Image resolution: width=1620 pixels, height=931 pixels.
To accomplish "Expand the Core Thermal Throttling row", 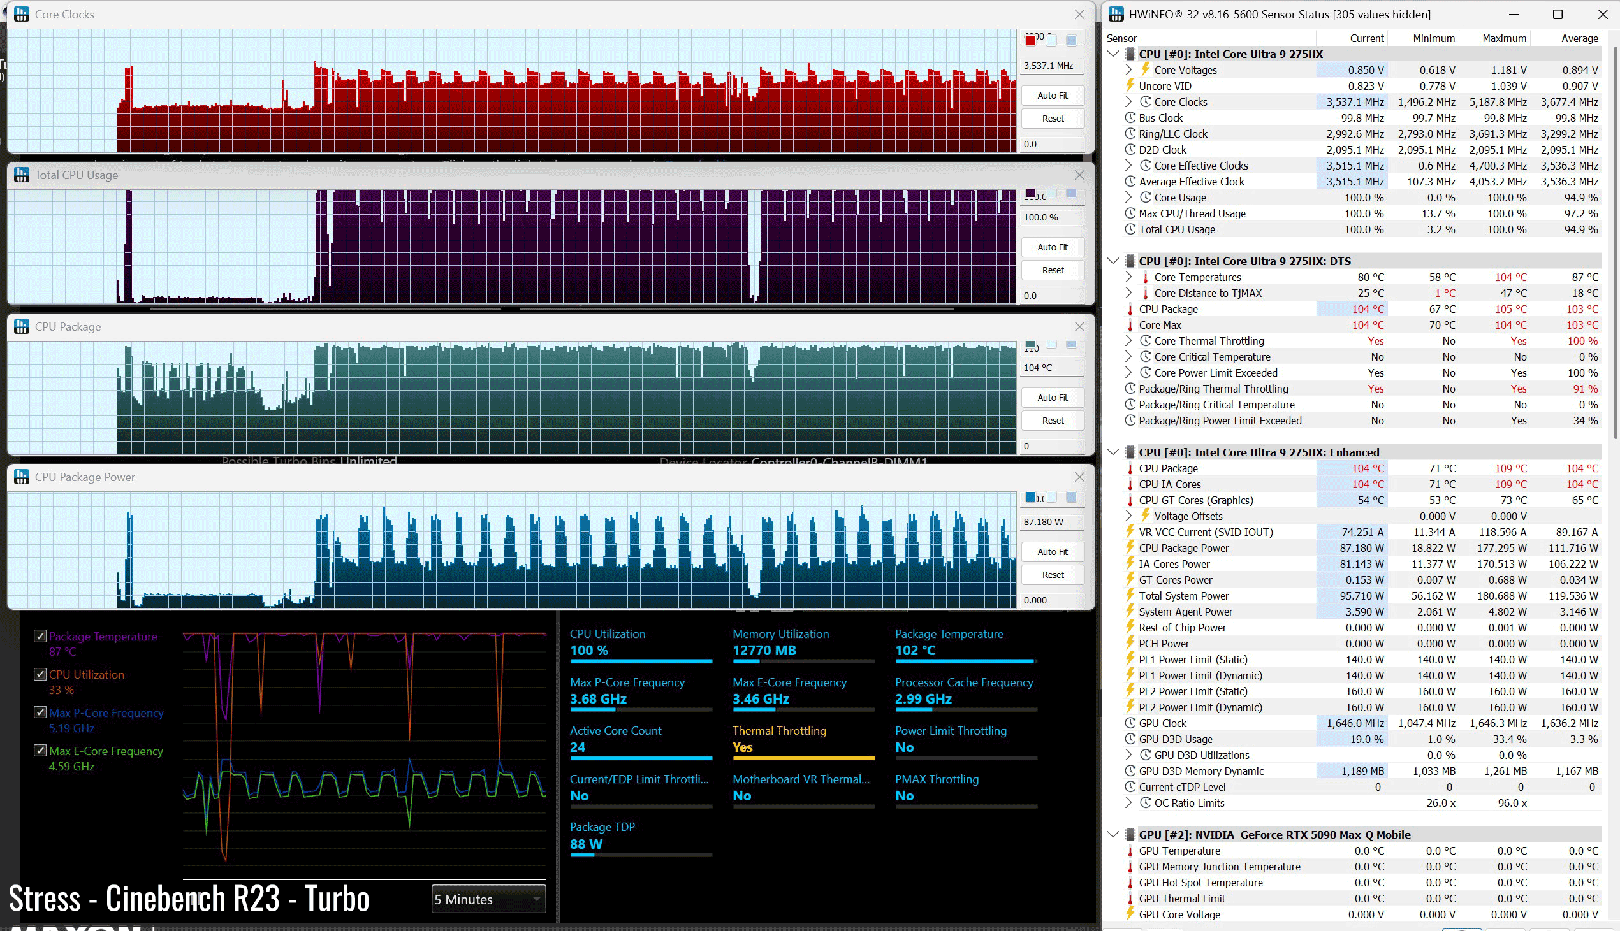I will point(1129,341).
